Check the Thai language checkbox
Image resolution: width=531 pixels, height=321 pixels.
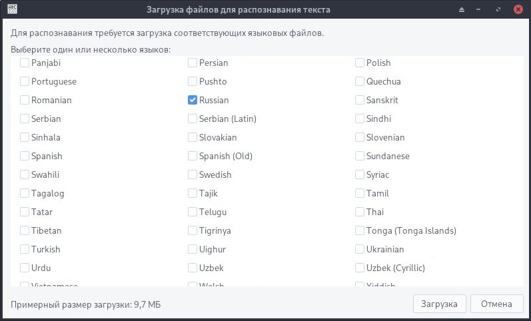[x=360, y=212]
